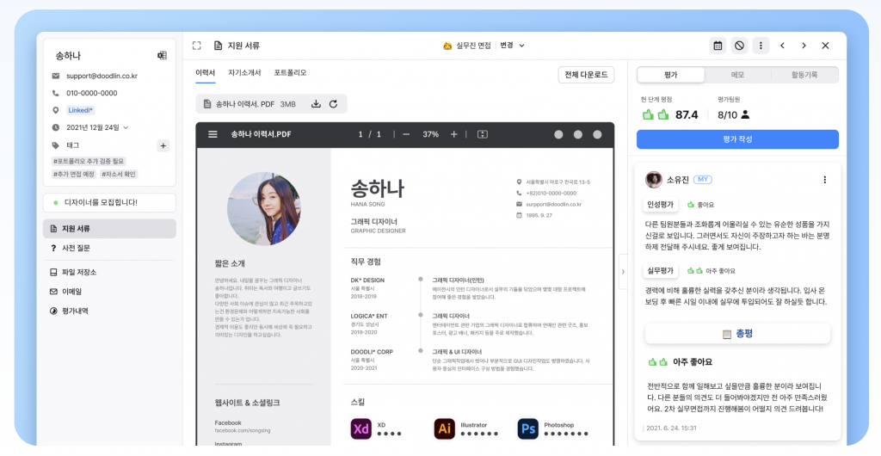Open 소유진 evaluation kebab menu

[x=825, y=180]
